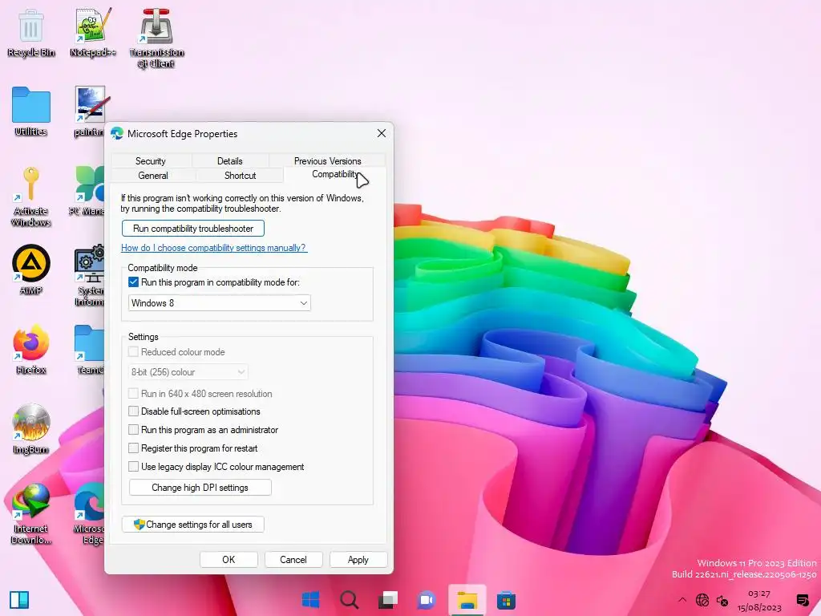Viewport: 821px width, 616px height.
Task: Click the Cancel button
Action: (x=293, y=559)
